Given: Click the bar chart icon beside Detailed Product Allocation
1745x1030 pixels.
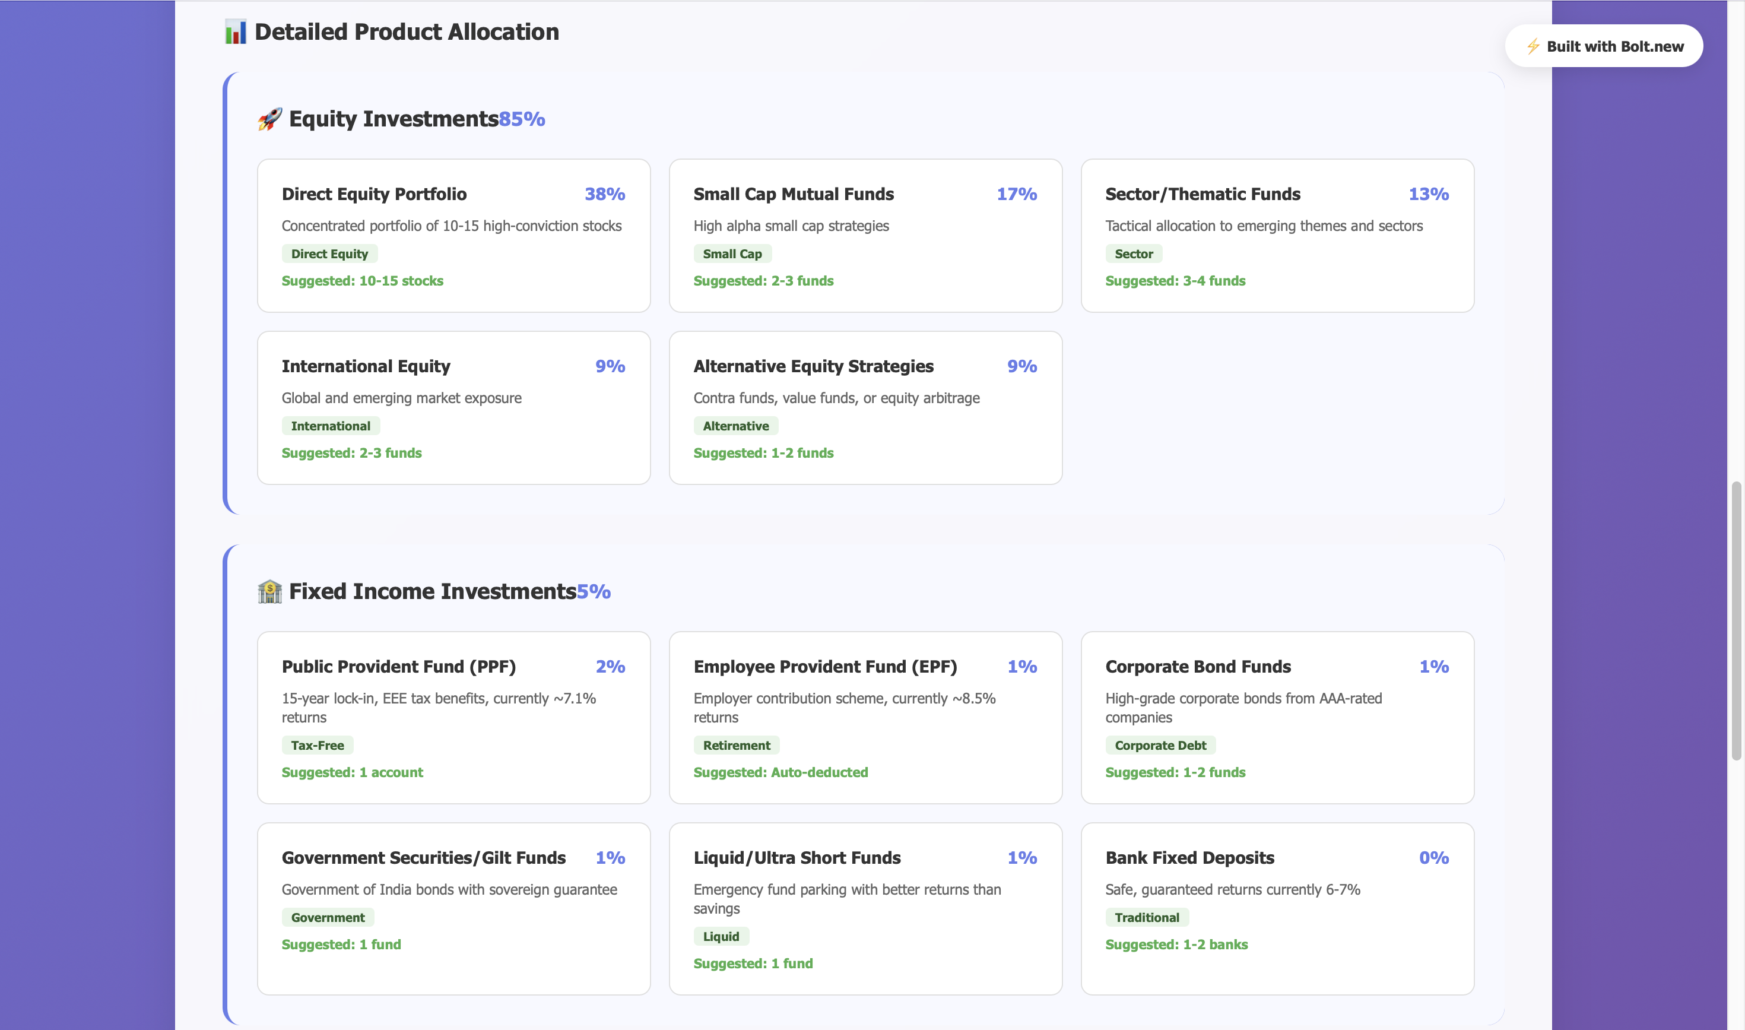Looking at the screenshot, I should click(x=235, y=32).
